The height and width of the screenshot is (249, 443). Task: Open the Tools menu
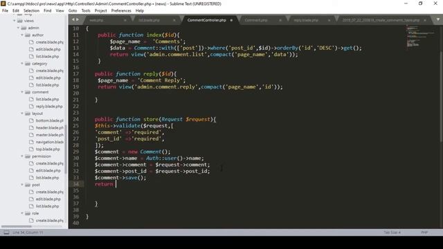click(86, 10)
